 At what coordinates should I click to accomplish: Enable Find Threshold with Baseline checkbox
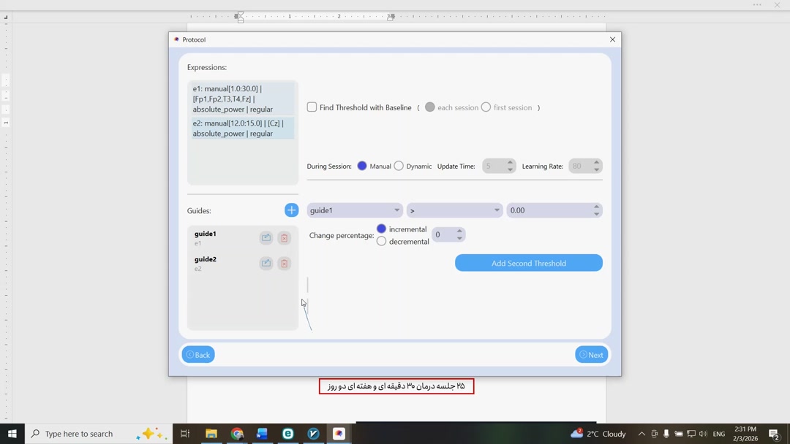click(x=312, y=107)
